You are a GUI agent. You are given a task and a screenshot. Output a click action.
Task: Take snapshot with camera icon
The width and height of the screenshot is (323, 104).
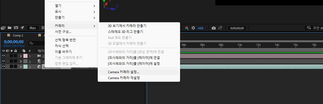[x=214, y=28]
